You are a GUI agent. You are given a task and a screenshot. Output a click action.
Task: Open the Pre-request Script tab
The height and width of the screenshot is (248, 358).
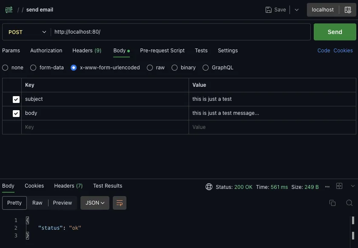(162, 51)
